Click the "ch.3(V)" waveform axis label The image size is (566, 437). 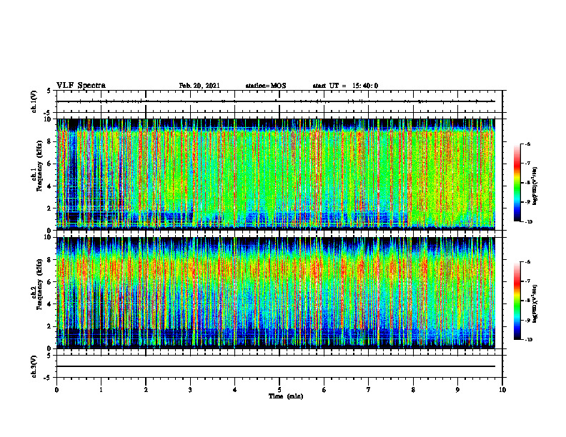(34, 367)
